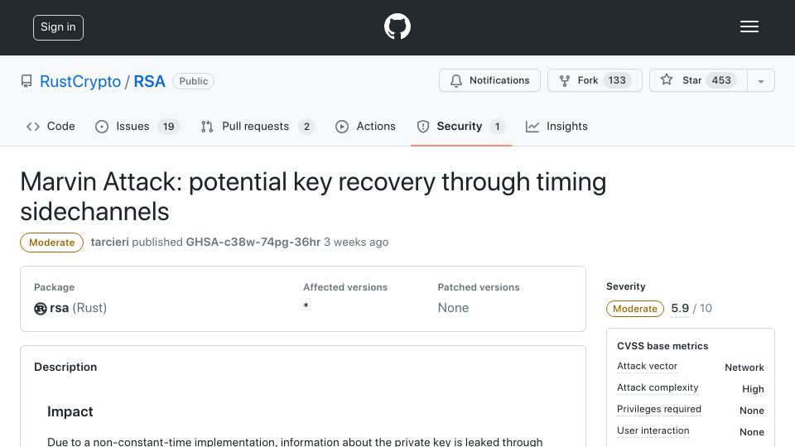Click the Star 453 button

699,80
